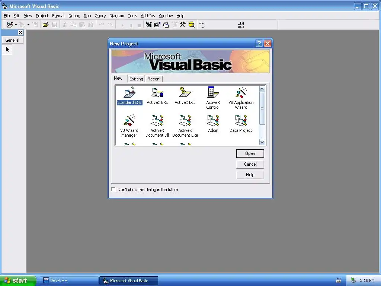This screenshot has height=286, width=381.
Task: Click the Add Form toolbar icon
Action: (x=22, y=25)
